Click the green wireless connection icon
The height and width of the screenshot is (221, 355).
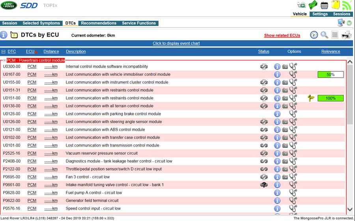pos(347,5)
